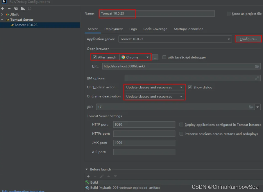This screenshot has width=263, height=192.
Task: Collapse the Before launch section
Action: tap(87, 169)
